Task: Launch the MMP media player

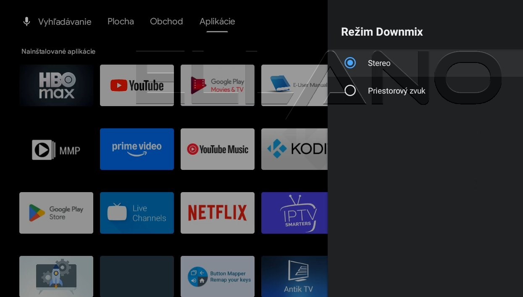Action: click(x=56, y=149)
